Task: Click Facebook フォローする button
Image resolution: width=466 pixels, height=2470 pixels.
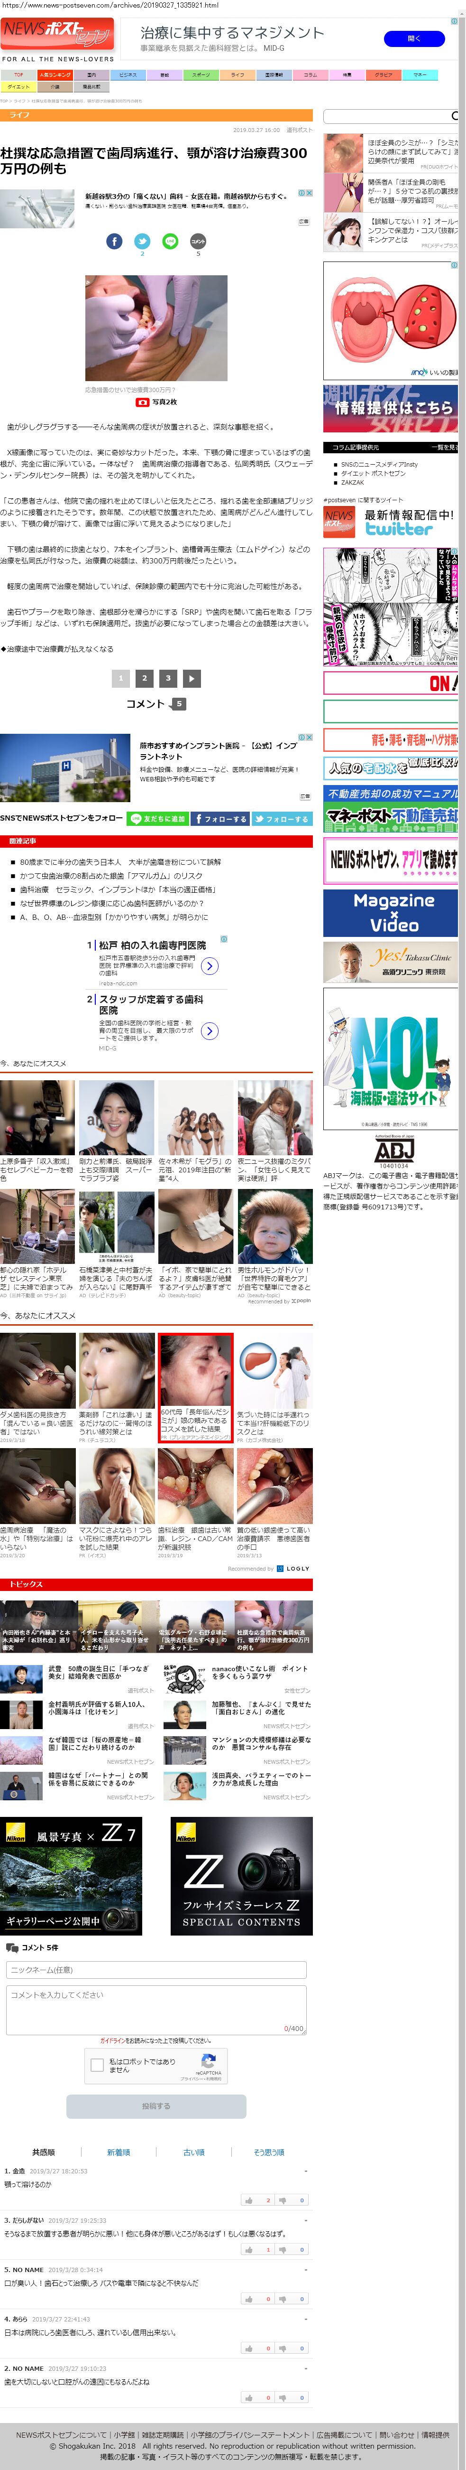Action: point(220,819)
